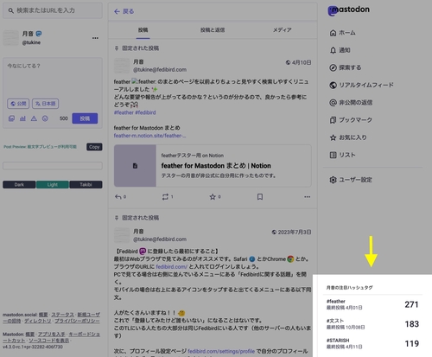Click the 2023年7月3日 timestamp of the second post
The height and width of the screenshot is (357, 432).
coord(295,232)
